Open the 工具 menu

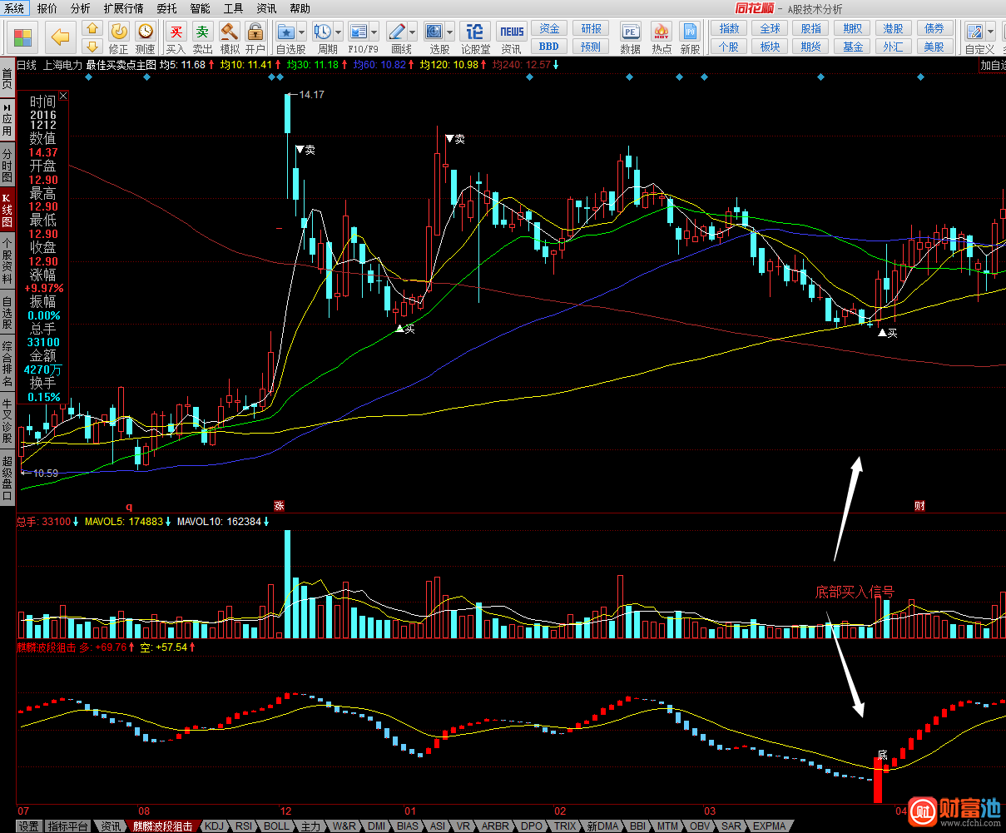click(x=233, y=8)
